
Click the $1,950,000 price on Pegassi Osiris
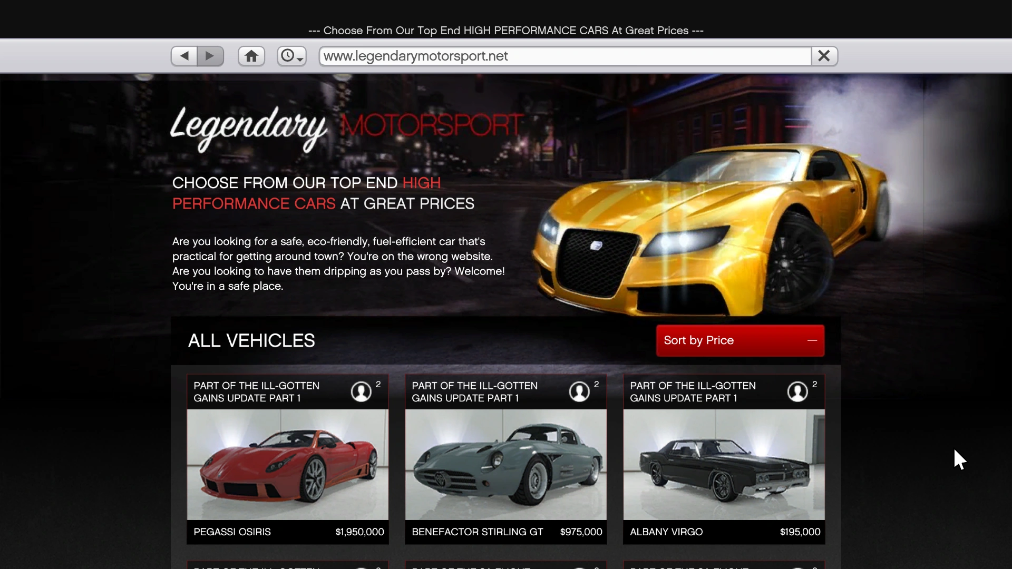[x=359, y=532]
